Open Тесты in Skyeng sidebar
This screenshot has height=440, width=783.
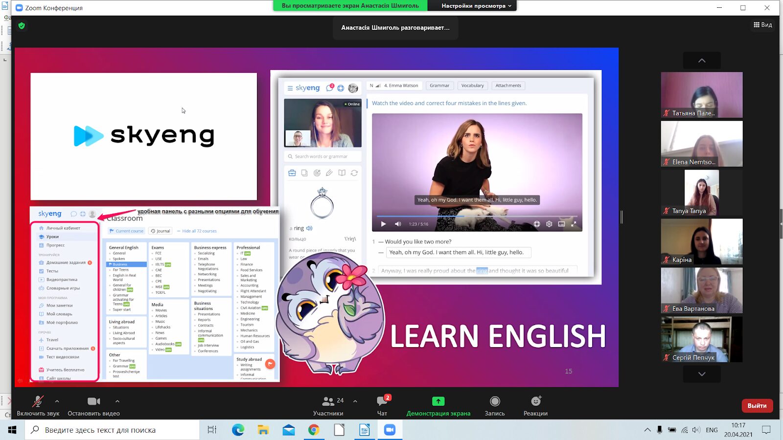tap(52, 271)
